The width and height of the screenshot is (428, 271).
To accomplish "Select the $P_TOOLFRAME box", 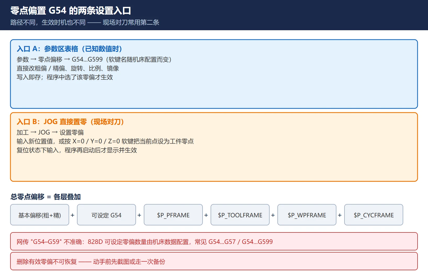I will 240,215.
